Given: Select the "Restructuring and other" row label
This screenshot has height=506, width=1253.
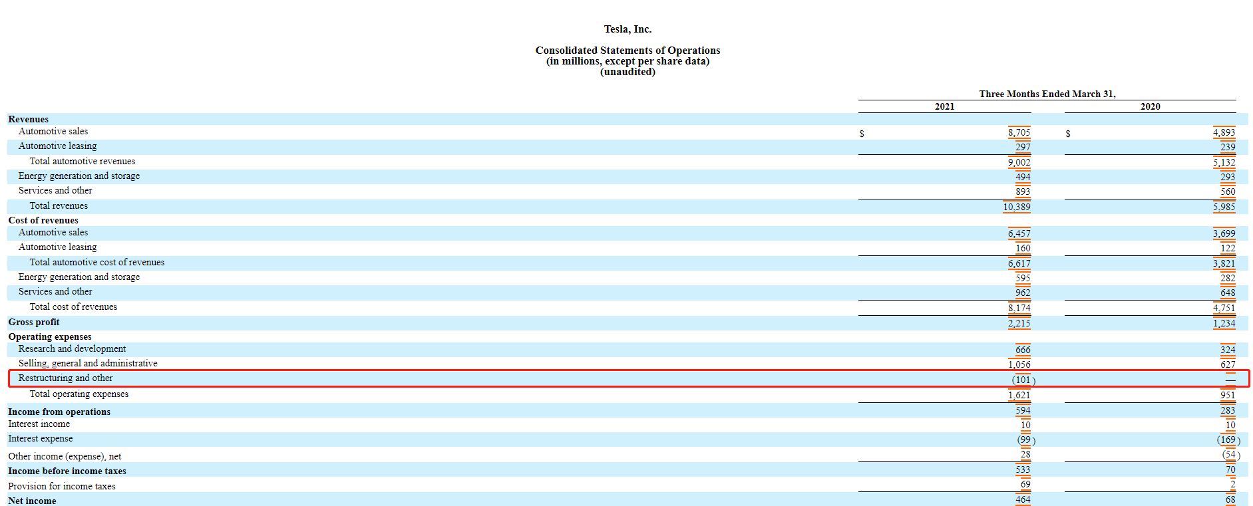Looking at the screenshot, I should coord(65,378).
